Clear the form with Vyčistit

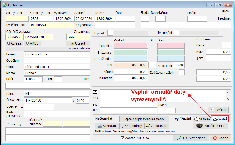click(x=218, y=110)
